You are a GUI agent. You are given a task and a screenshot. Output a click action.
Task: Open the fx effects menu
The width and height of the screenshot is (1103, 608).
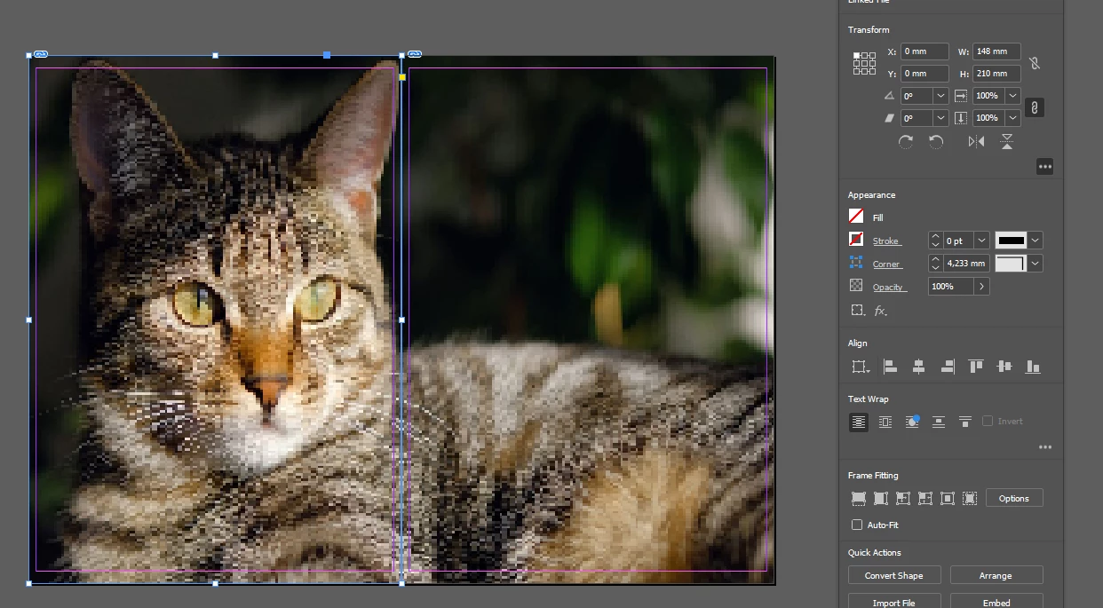(880, 311)
